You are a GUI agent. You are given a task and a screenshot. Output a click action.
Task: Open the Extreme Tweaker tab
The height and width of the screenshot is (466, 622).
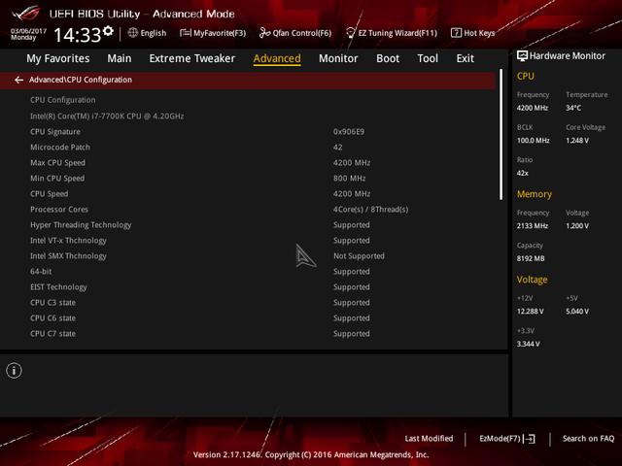[x=192, y=58]
